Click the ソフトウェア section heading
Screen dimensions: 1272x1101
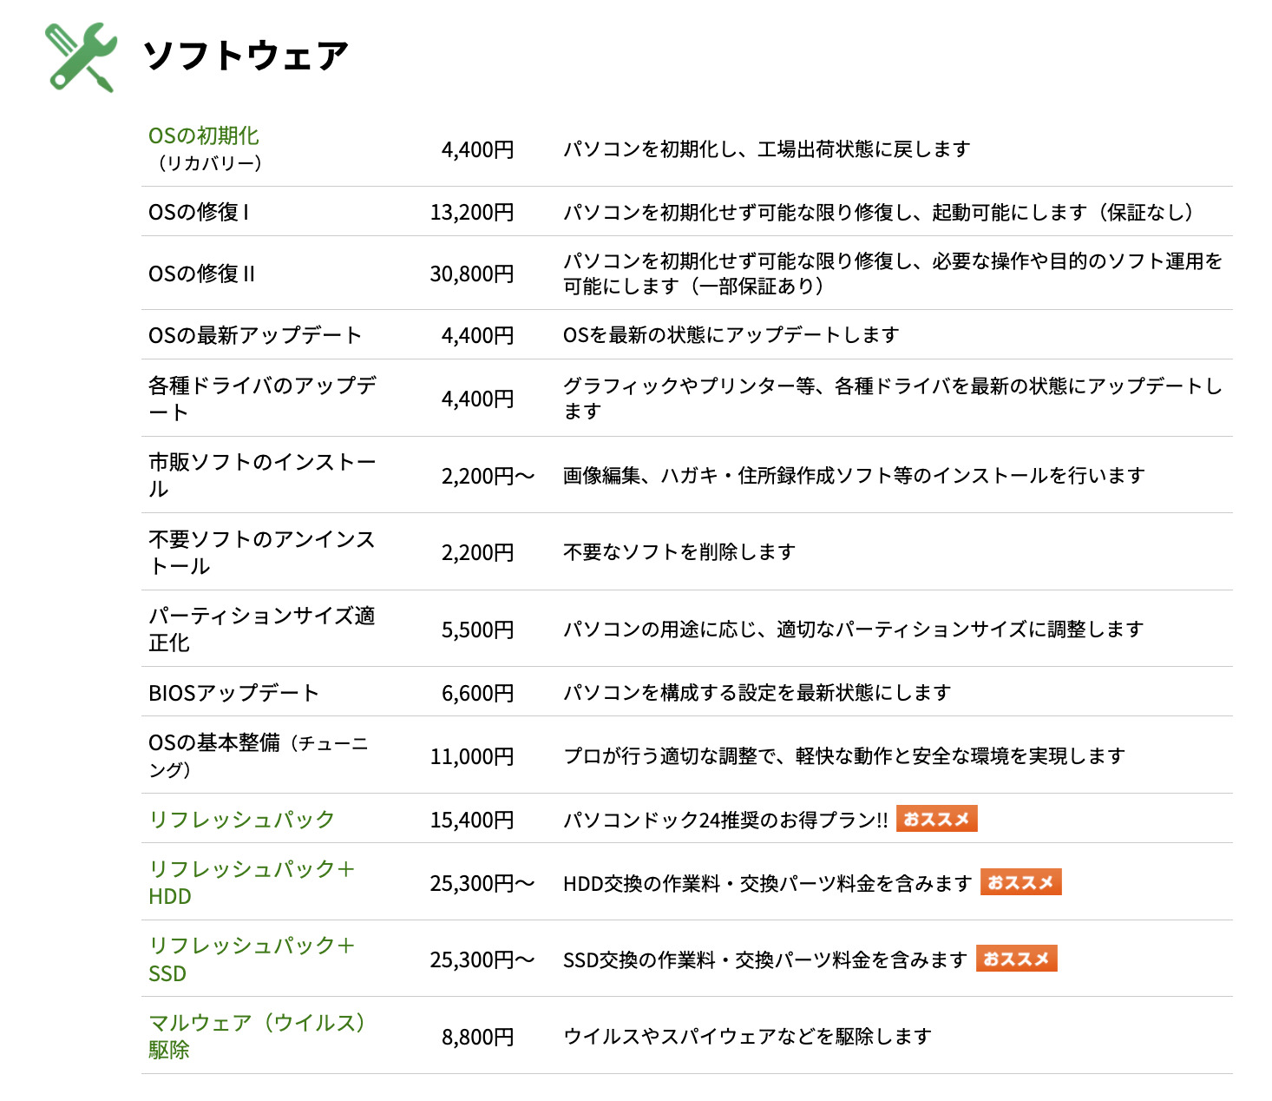click(246, 56)
